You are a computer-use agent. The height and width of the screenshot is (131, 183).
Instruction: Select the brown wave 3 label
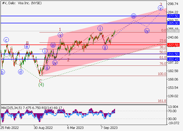point(161,4)
